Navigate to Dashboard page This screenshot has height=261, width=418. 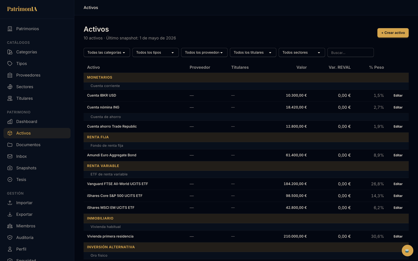pos(37,122)
